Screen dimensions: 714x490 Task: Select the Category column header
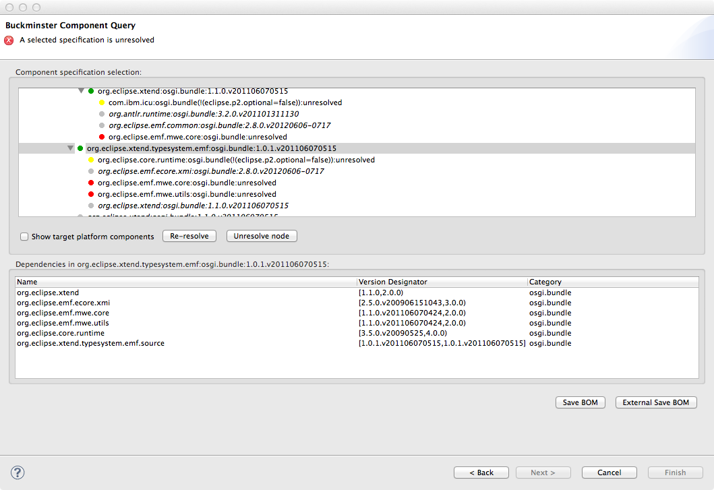tap(613, 282)
